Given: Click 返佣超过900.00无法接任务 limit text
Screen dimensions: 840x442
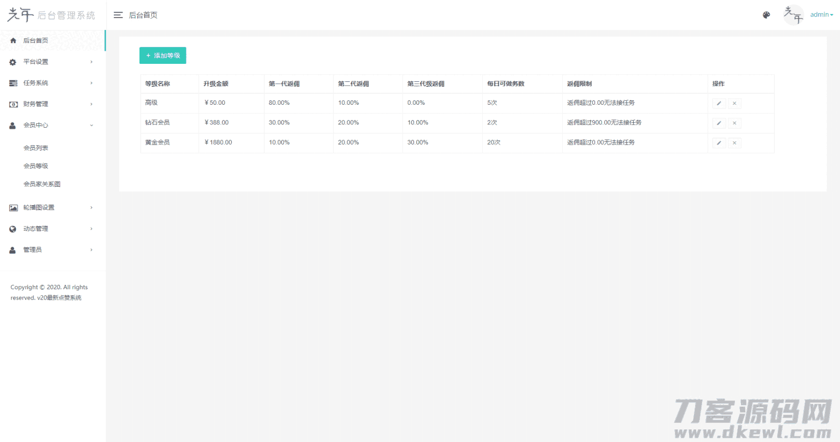Looking at the screenshot, I should tap(604, 123).
